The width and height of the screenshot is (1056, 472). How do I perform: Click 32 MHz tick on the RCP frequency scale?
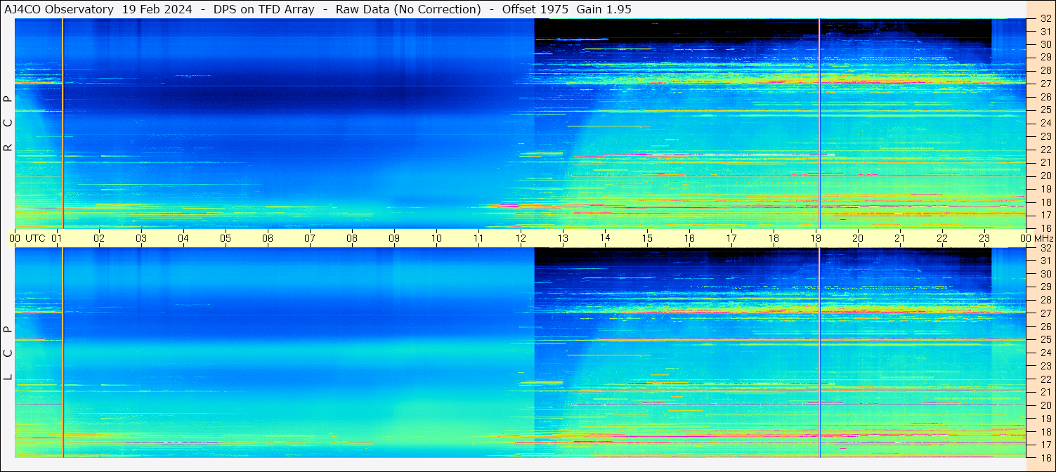pyautogui.click(x=1045, y=19)
